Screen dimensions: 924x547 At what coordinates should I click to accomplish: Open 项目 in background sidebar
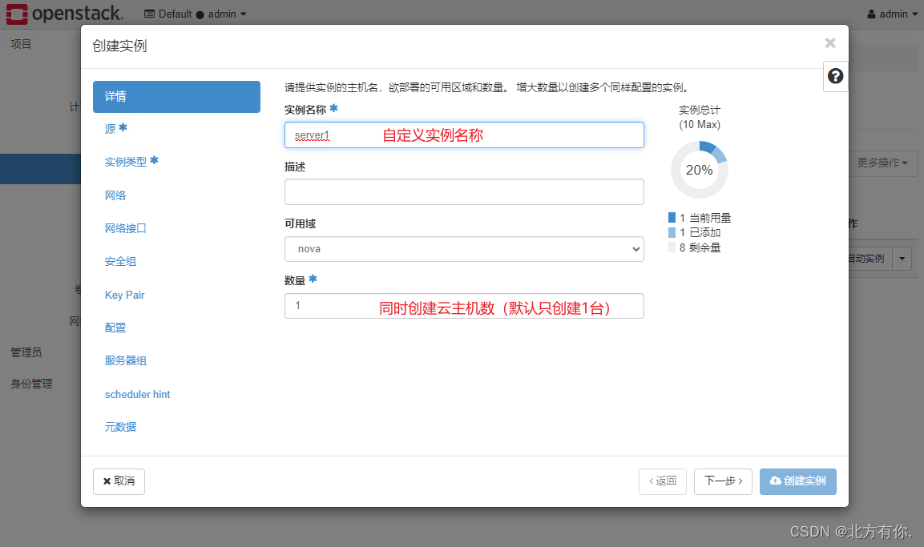pos(21,44)
